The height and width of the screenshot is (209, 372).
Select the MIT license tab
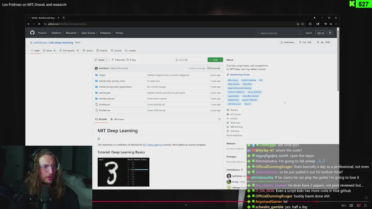[x=117, y=119]
